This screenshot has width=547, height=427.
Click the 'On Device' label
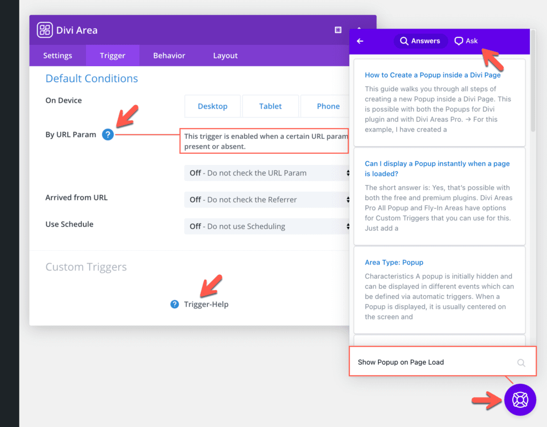click(x=64, y=100)
